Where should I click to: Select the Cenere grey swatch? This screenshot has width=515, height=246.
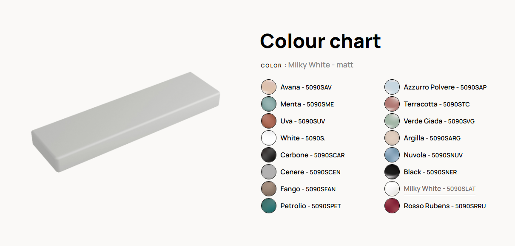tap(269, 172)
